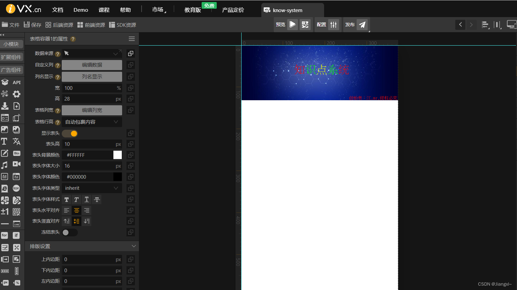This screenshot has width=517, height=290.
Task: Click the 表头高 input field
Action: click(x=92, y=144)
